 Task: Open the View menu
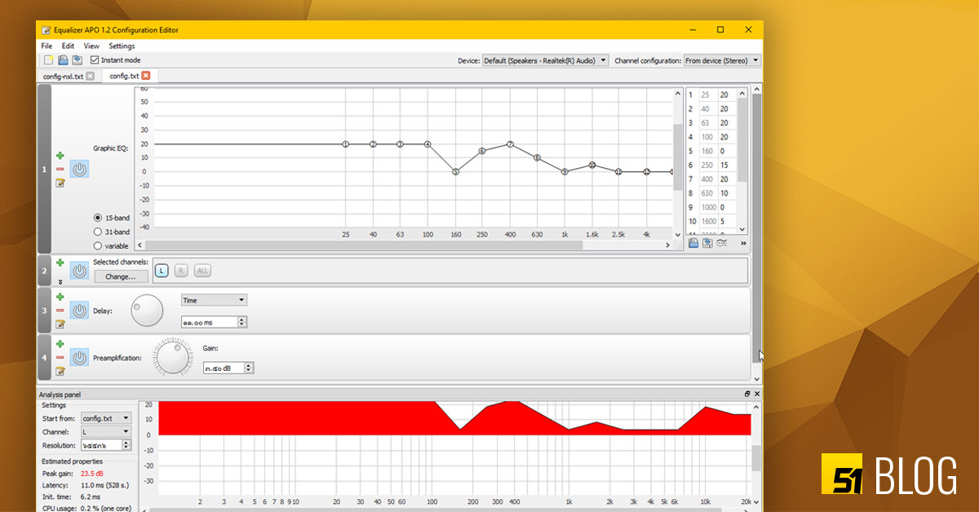[91, 46]
